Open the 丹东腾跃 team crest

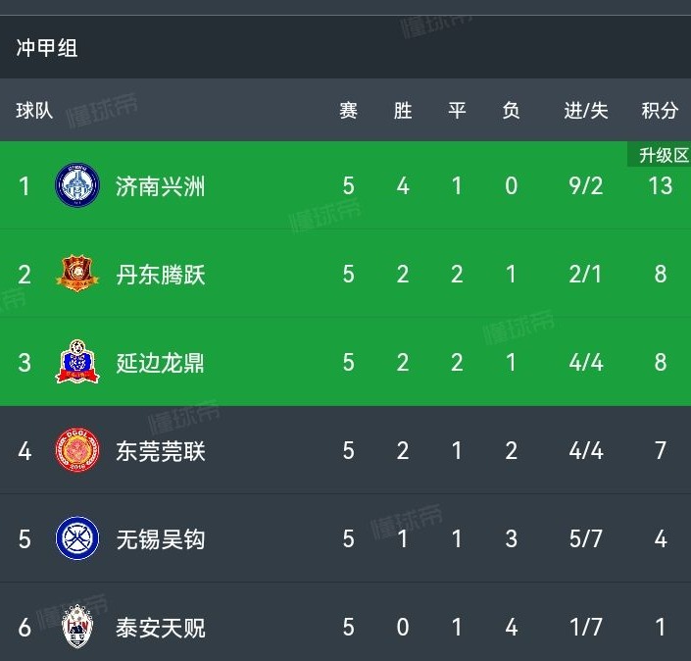click(x=77, y=274)
